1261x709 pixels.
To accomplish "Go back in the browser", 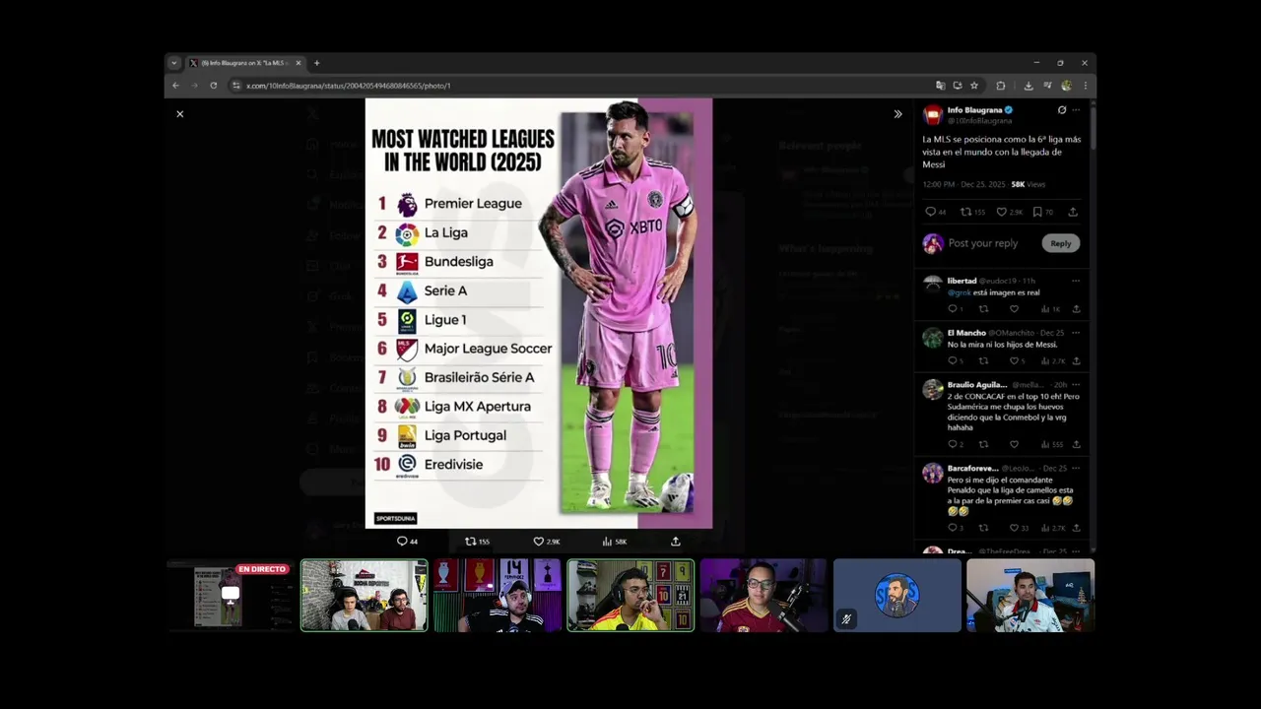I will pos(175,86).
